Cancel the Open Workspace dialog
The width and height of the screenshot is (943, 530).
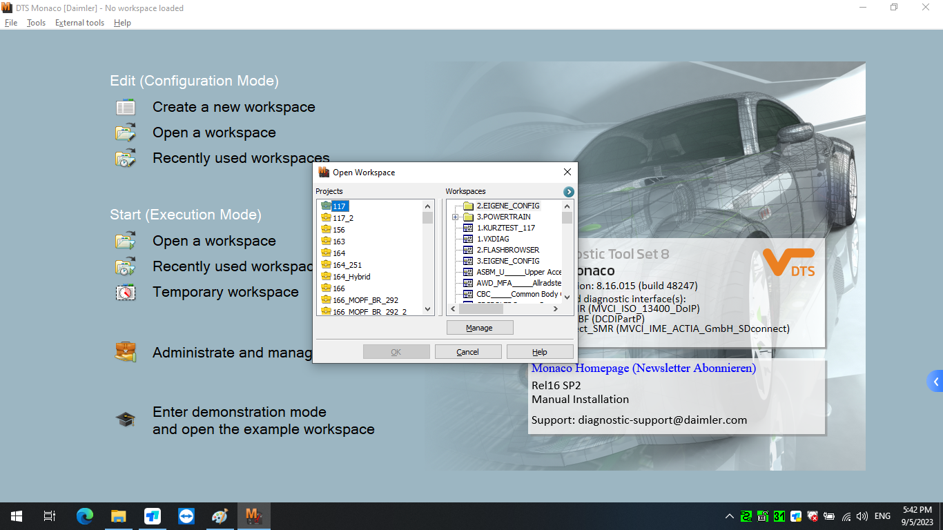467,351
